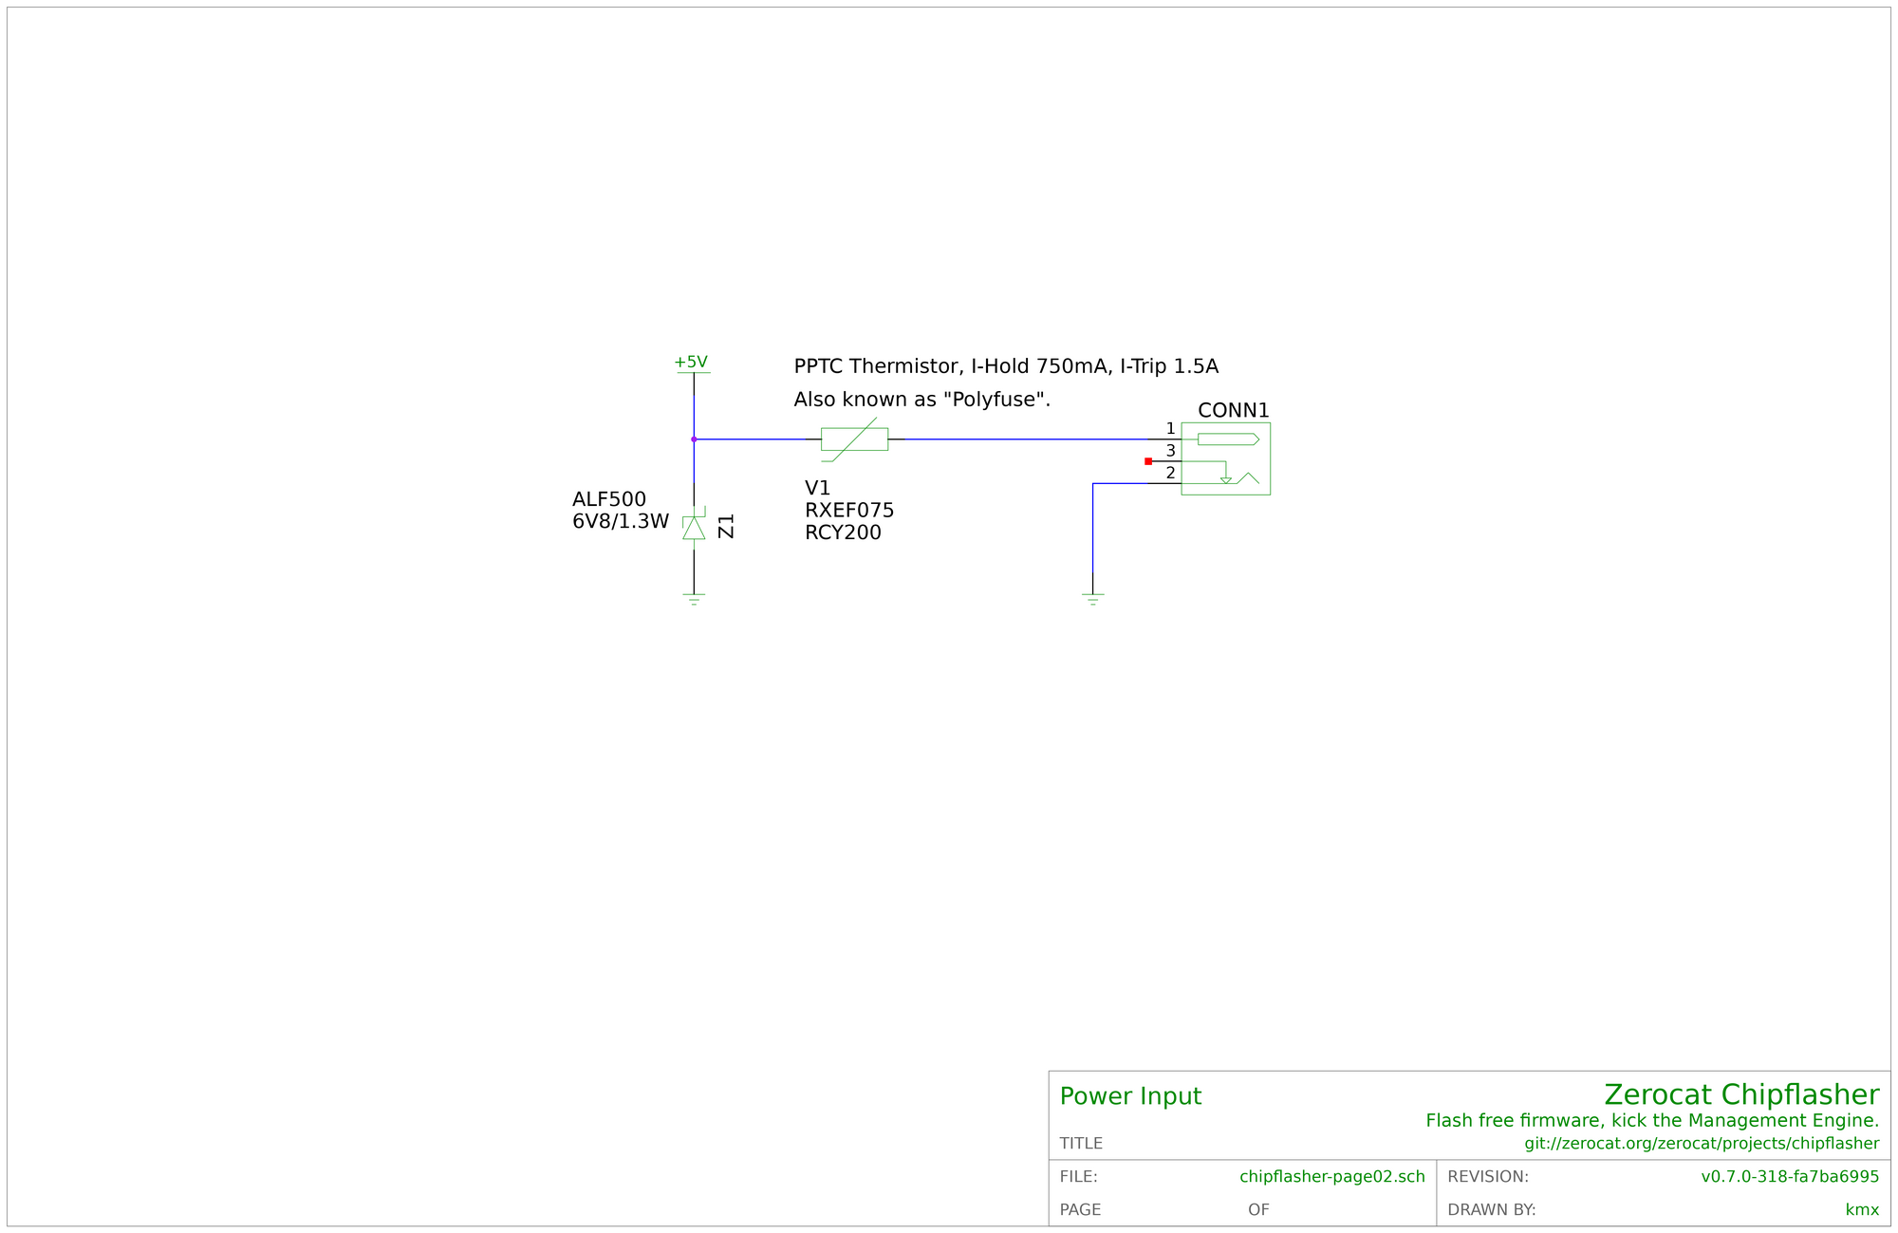Select the V1 polyfuse thermistor symbol

854,439
